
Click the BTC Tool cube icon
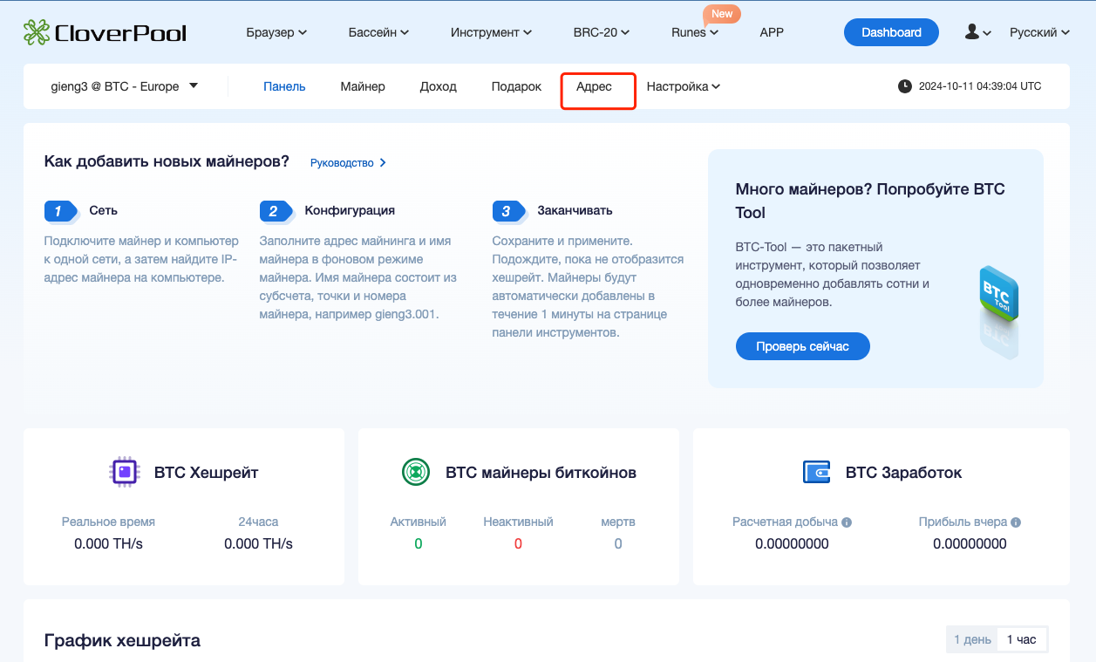[x=999, y=296]
